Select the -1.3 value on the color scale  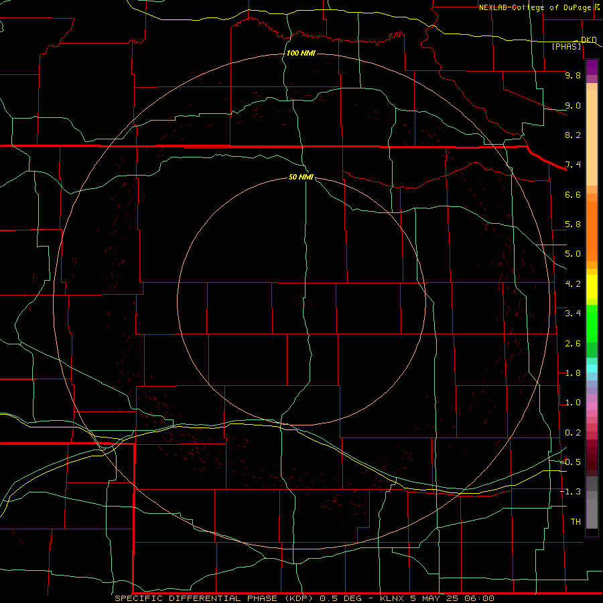pos(571,492)
